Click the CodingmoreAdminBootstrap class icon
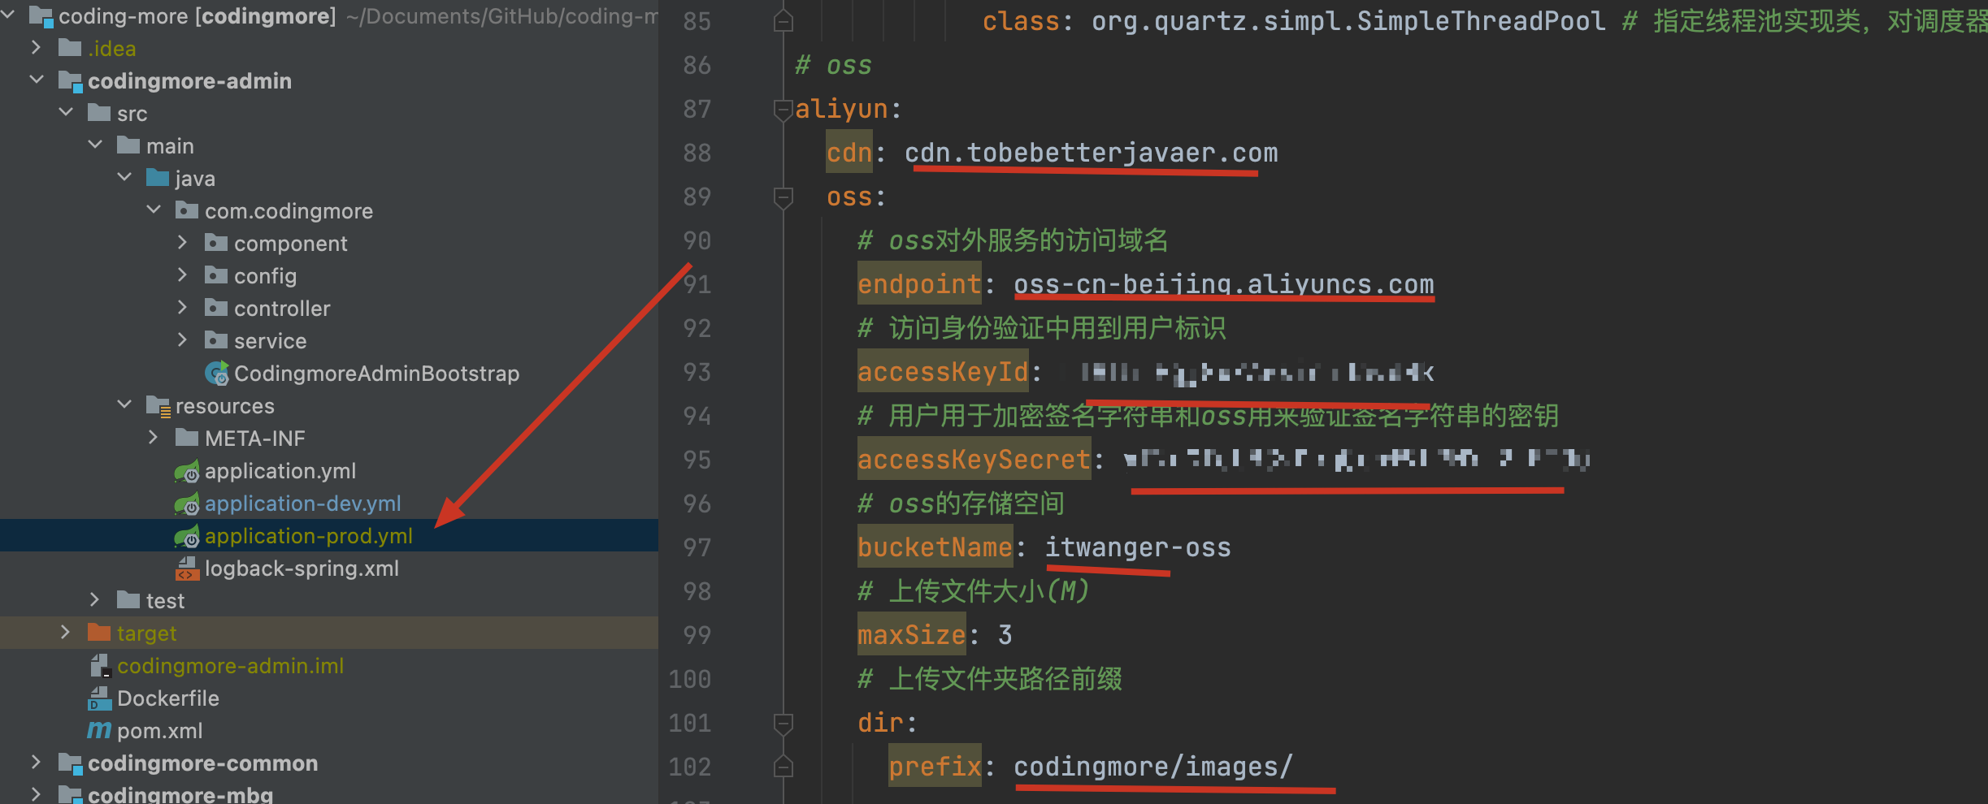Screen dimensions: 1988x804 click(x=216, y=374)
